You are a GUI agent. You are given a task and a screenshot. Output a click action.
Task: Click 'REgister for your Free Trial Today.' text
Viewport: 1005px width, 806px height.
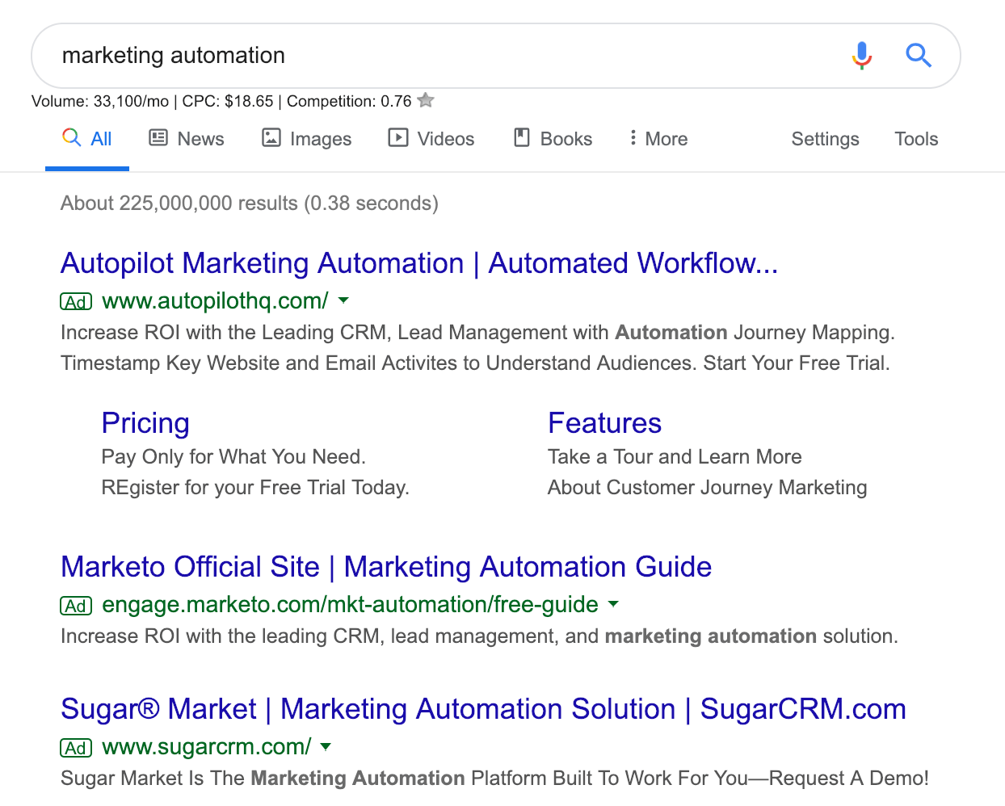coord(255,488)
